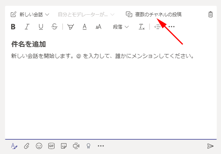
Task: Toggle the format editor icon at bottom
Action: pos(14,146)
